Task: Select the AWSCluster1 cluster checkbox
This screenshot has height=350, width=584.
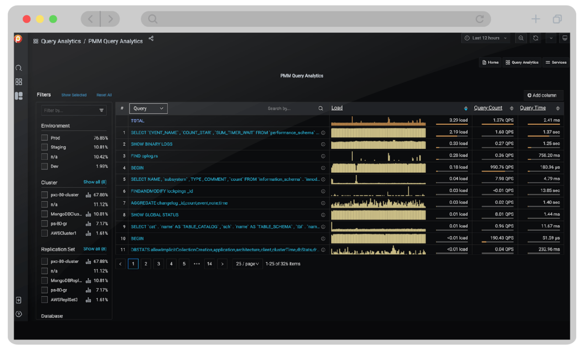Action: pyautogui.click(x=44, y=233)
